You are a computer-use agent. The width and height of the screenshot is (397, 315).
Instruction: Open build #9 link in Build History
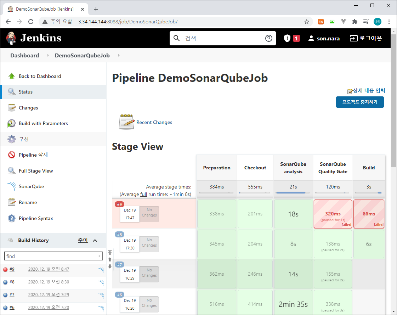(12, 269)
